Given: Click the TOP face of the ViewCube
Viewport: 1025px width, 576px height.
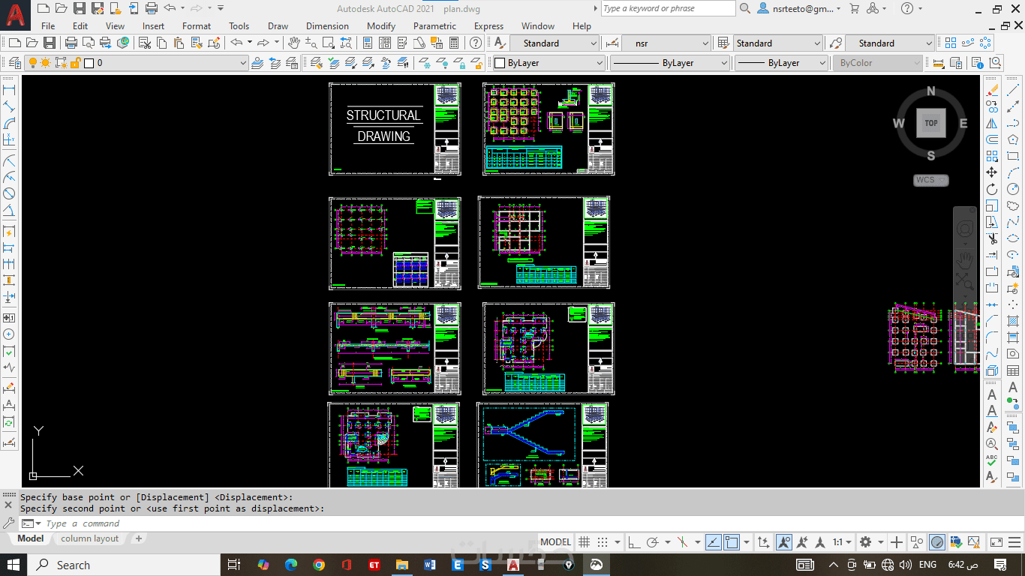Looking at the screenshot, I should point(931,123).
